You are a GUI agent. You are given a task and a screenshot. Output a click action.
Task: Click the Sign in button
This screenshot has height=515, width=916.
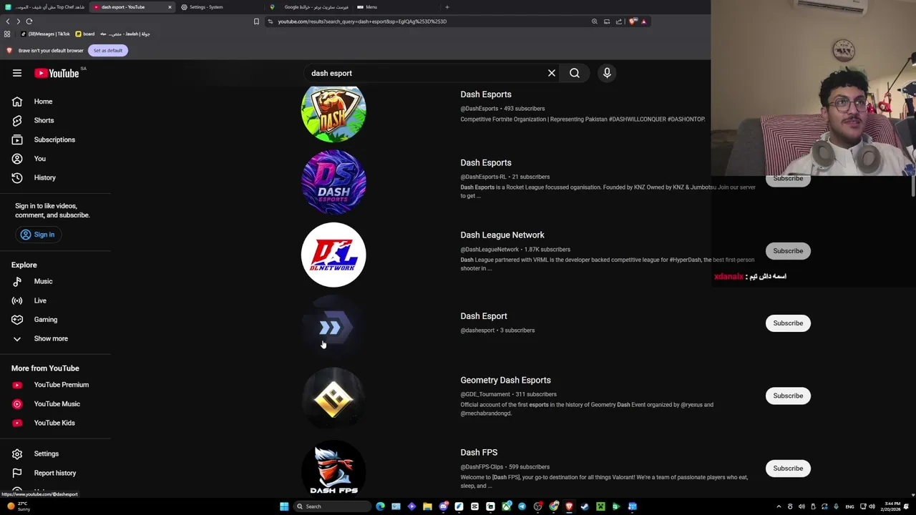click(x=37, y=235)
